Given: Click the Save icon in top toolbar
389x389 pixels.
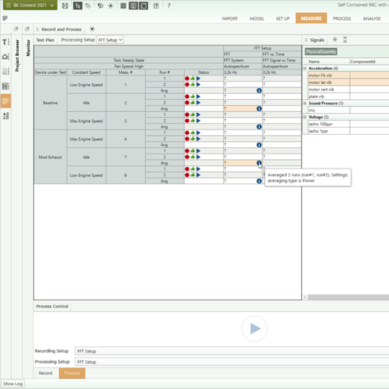Looking at the screenshot, I should (x=65, y=5).
